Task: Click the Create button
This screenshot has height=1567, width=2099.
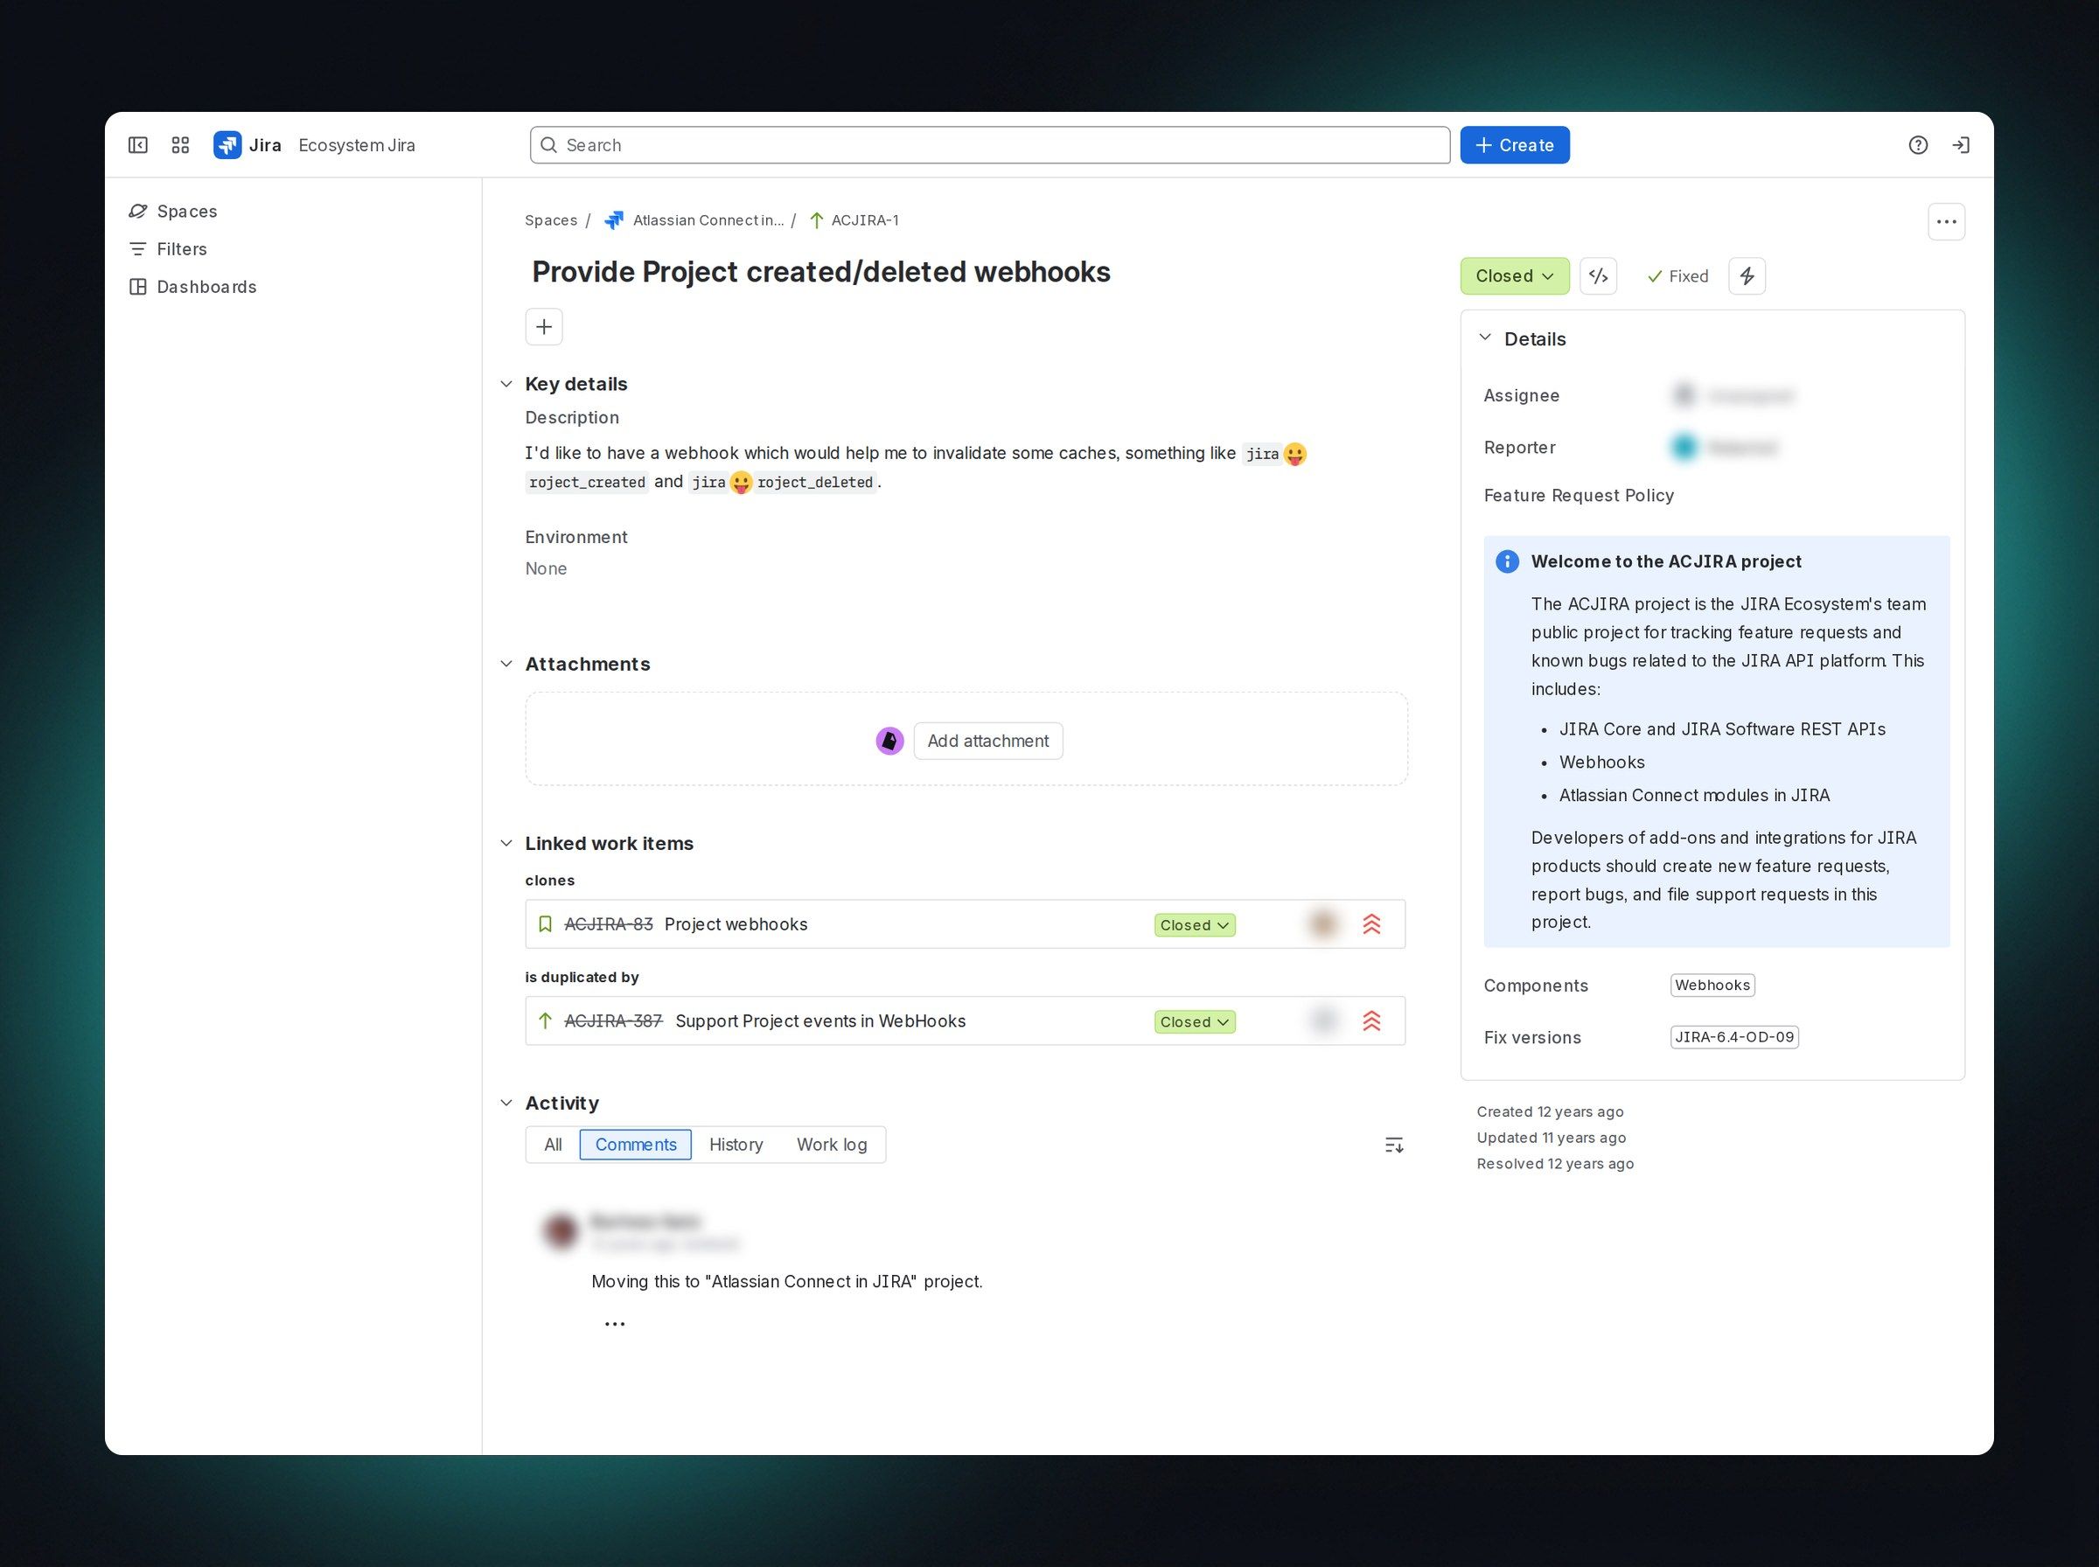Action: (x=1515, y=145)
